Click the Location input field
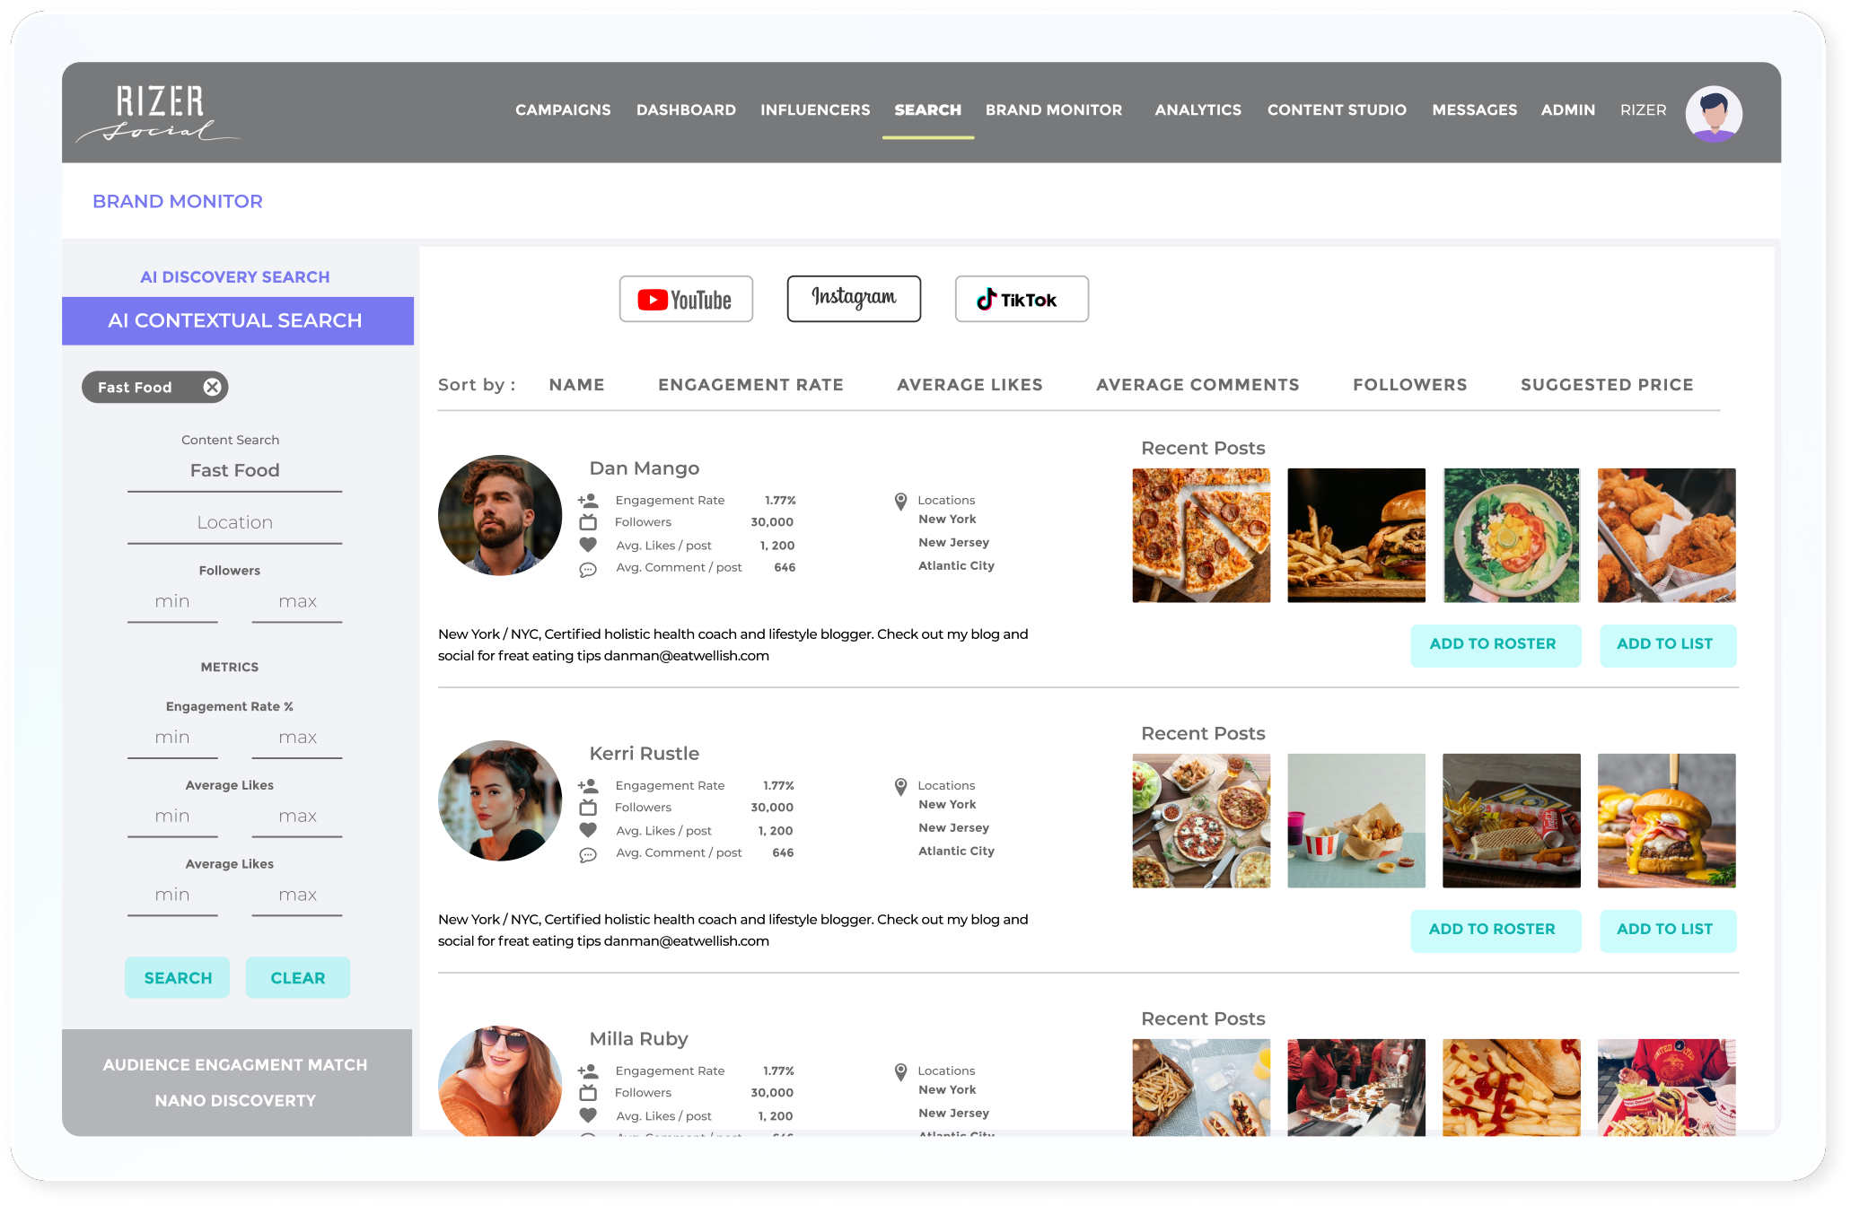 234,521
